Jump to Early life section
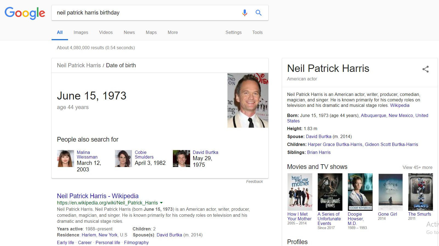The image size is (439, 246). [65, 242]
